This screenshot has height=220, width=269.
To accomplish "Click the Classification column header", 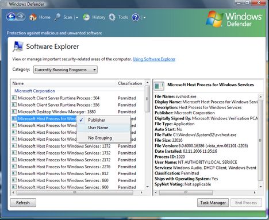I will [x=130, y=83].
